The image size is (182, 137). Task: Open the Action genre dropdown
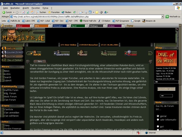[24, 26]
